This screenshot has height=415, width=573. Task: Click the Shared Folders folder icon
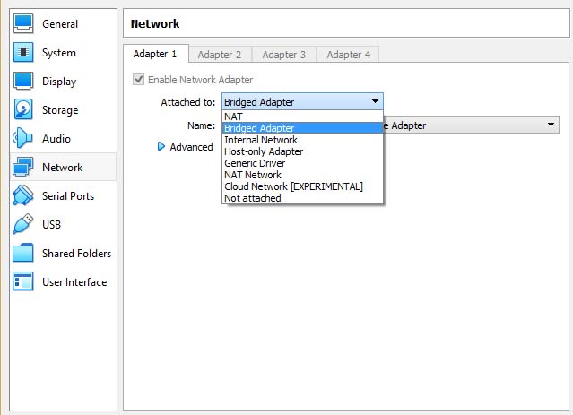point(23,254)
